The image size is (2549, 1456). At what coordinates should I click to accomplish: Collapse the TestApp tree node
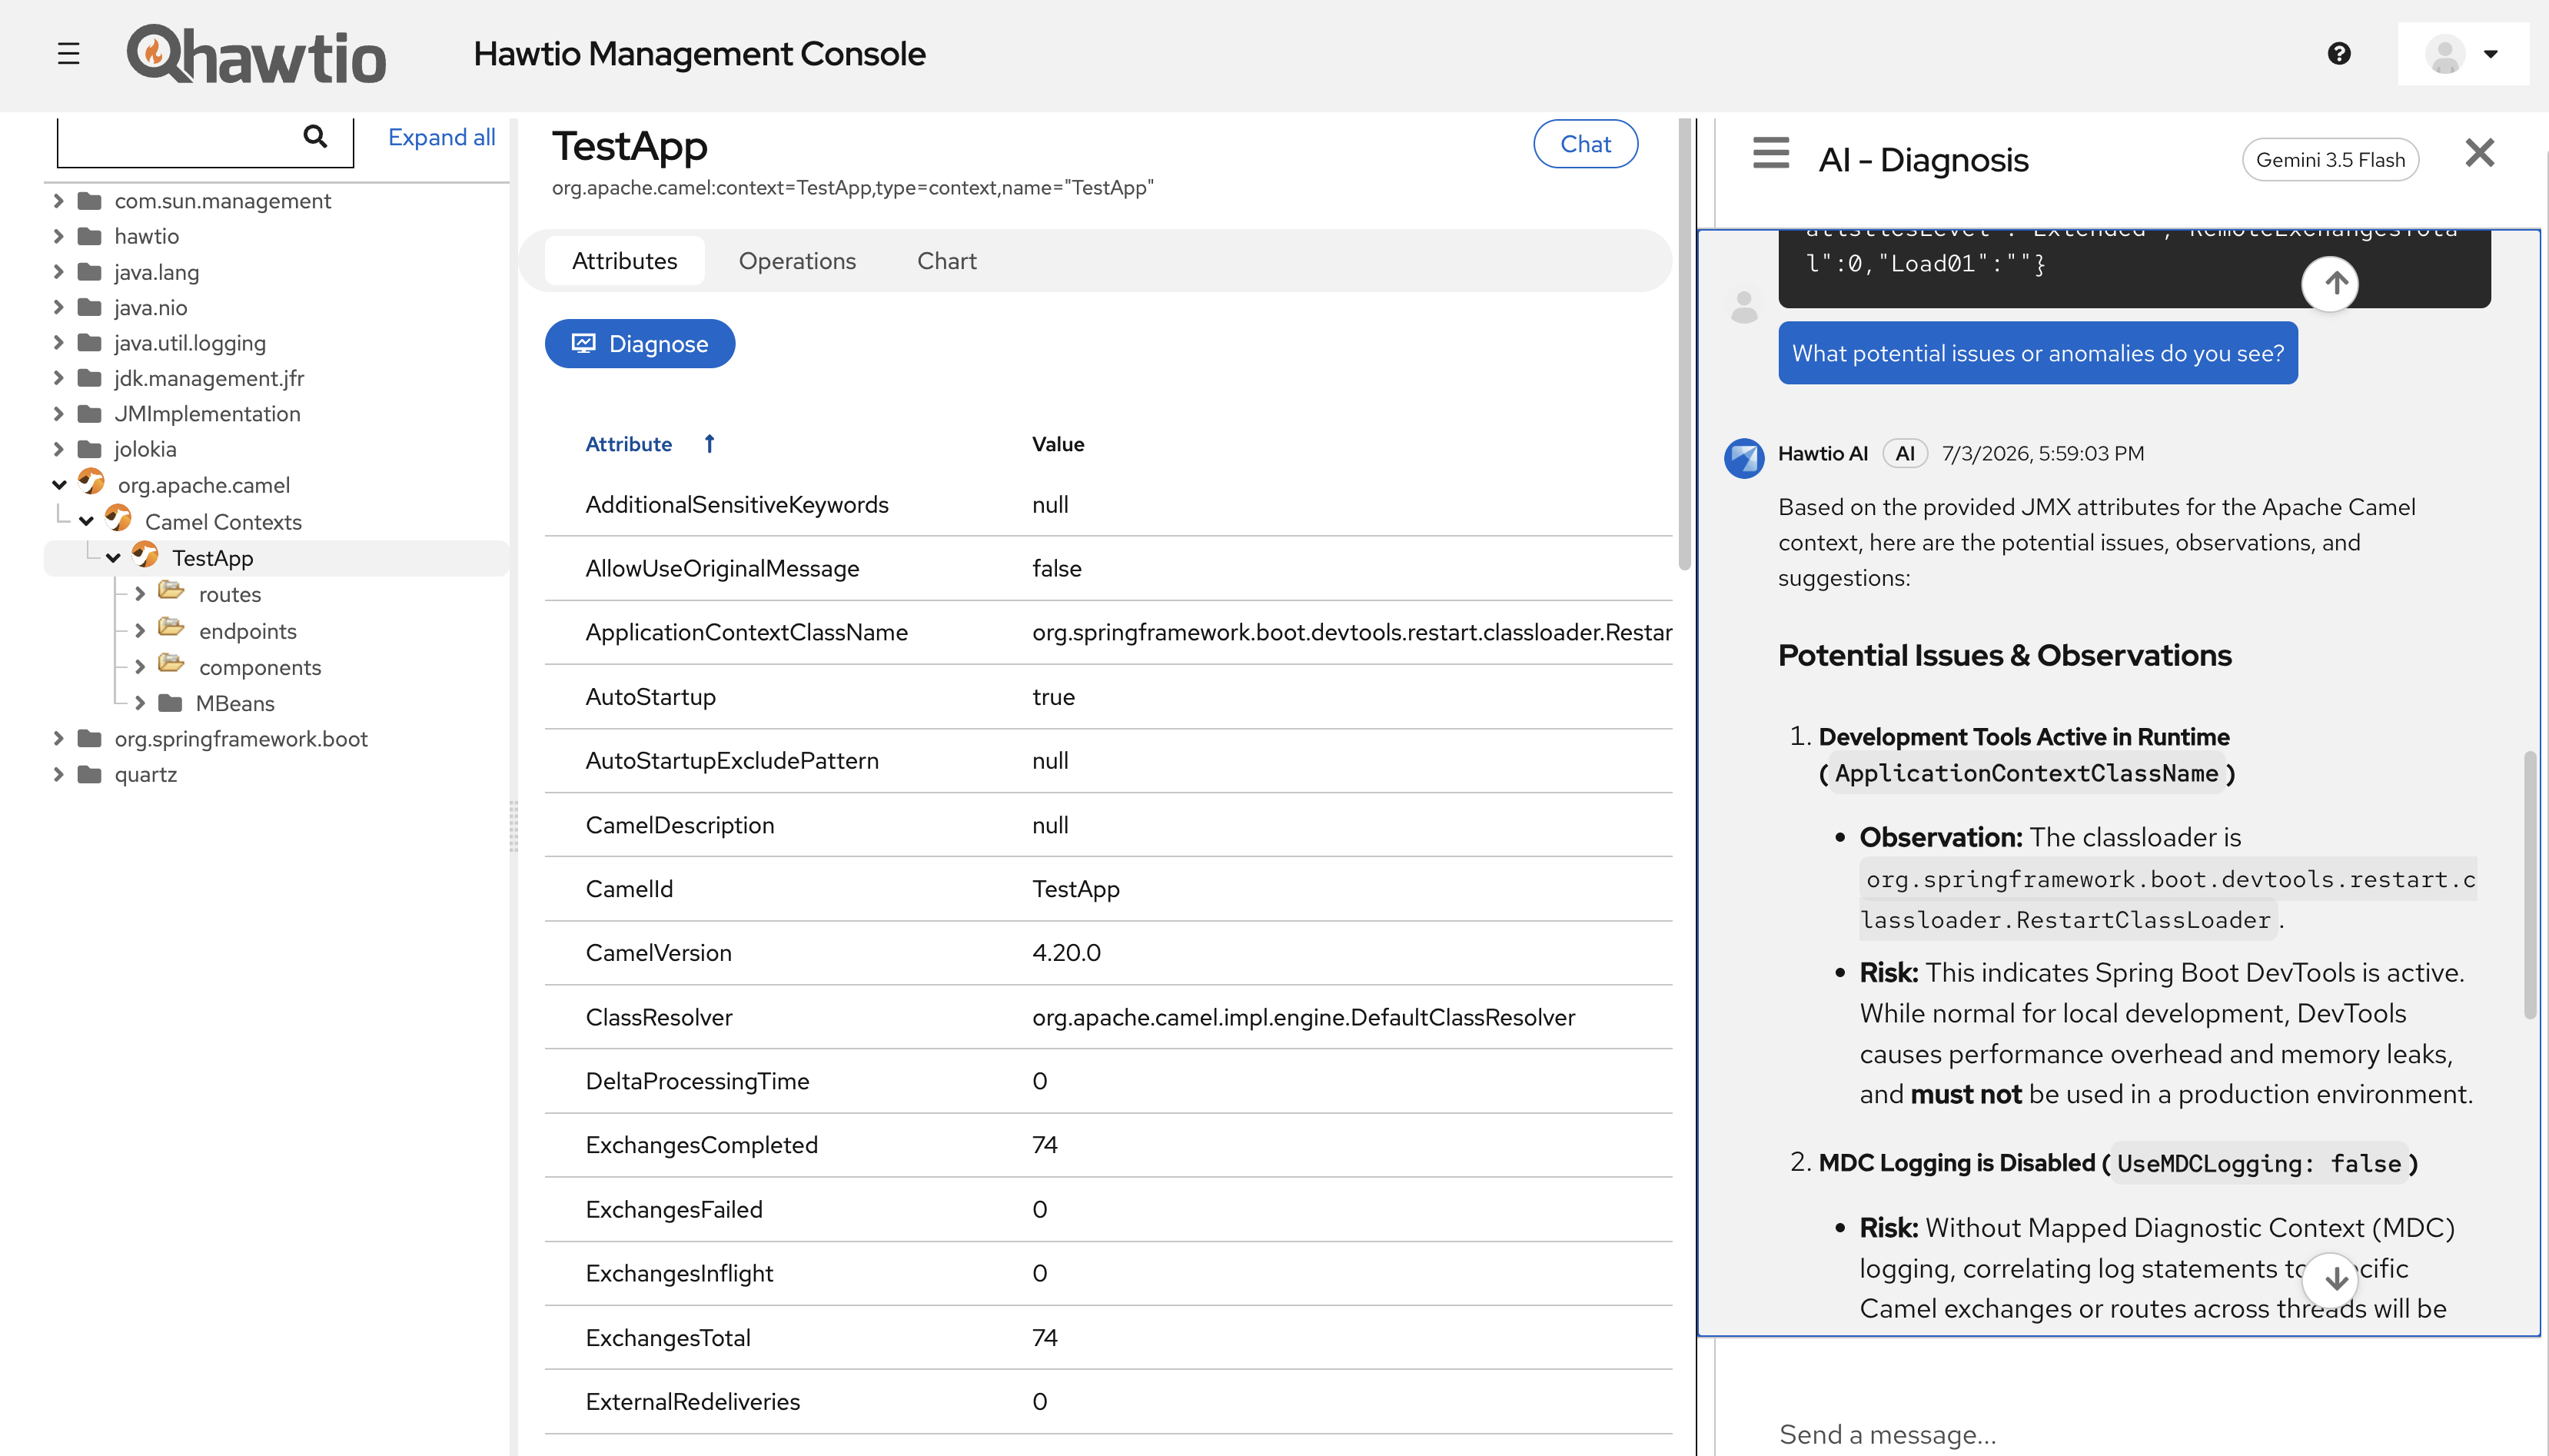(113, 558)
